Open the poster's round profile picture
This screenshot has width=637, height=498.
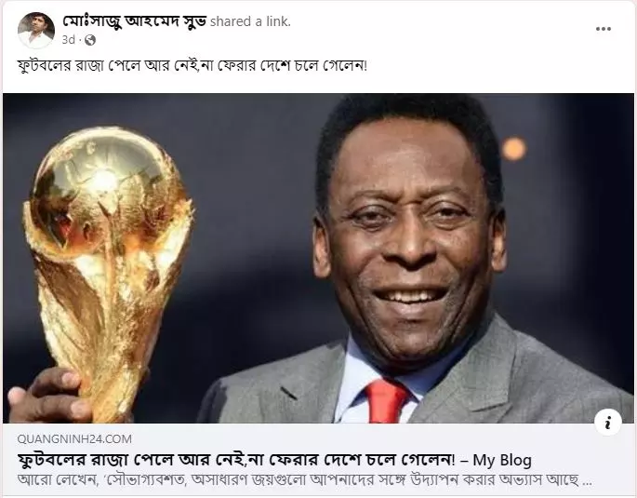coord(36,31)
